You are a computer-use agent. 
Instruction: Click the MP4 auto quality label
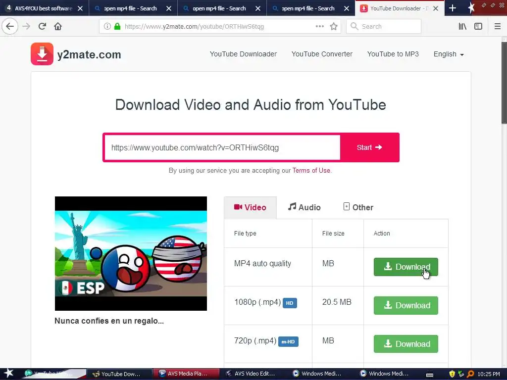(x=262, y=264)
